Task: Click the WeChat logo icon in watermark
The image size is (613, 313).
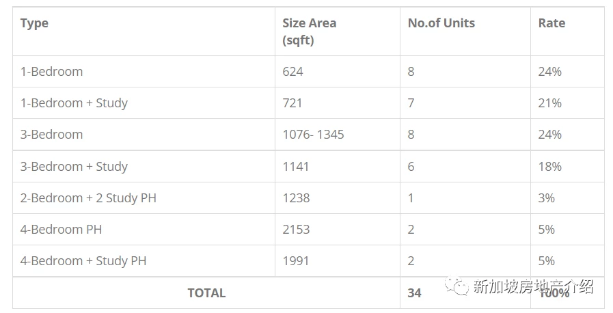Action: (x=456, y=285)
